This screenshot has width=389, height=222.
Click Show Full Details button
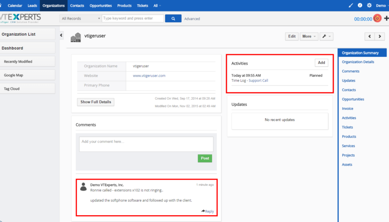pos(96,102)
